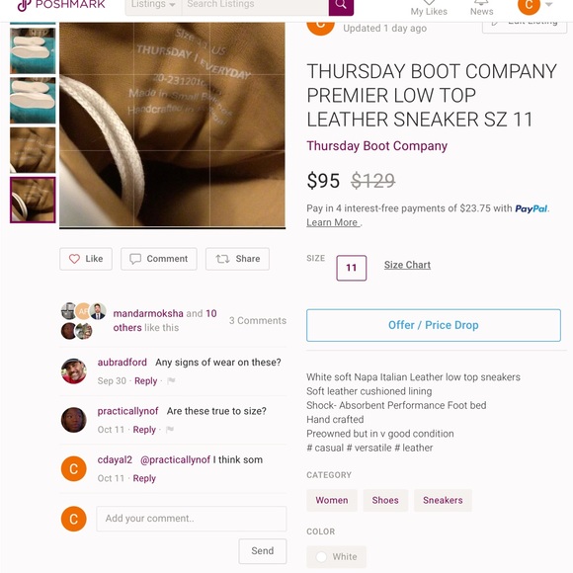573x573 pixels.
Task: Like this listing with heart button
Action: click(x=86, y=259)
